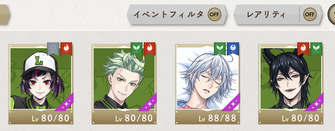Open the レアリティ filter label
The height and width of the screenshot is (131, 335).
266,15
